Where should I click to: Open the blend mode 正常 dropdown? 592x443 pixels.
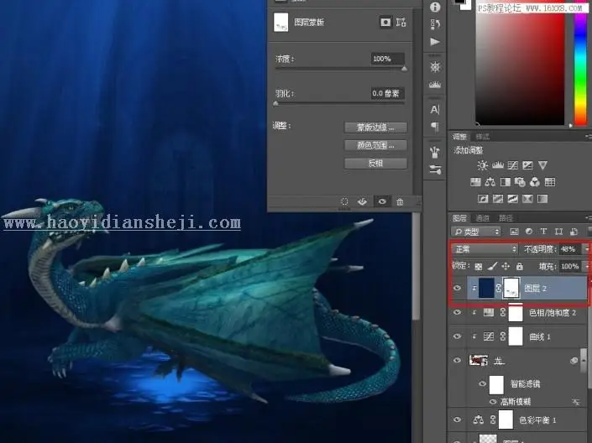[x=485, y=249]
